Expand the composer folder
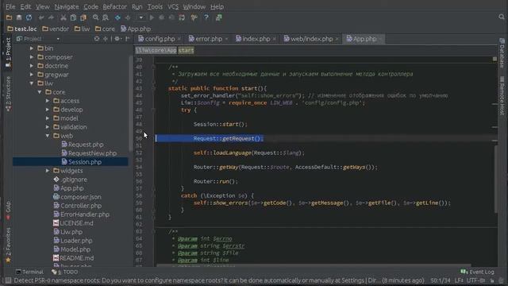Image resolution: width=508 pixels, height=286 pixels. 32,57
